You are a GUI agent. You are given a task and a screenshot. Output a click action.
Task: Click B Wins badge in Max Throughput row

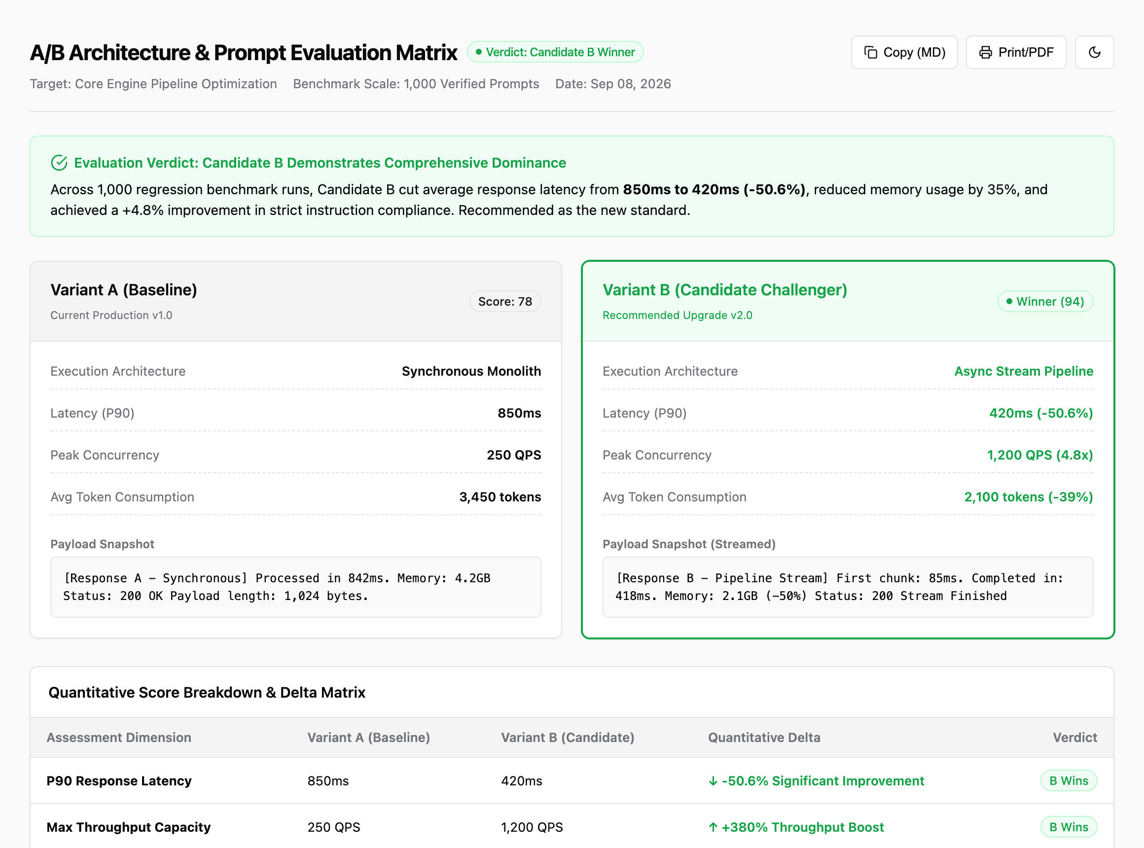tap(1069, 827)
